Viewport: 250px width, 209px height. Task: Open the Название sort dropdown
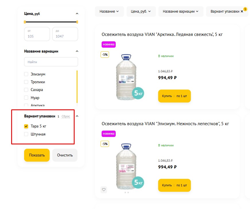[109, 11]
